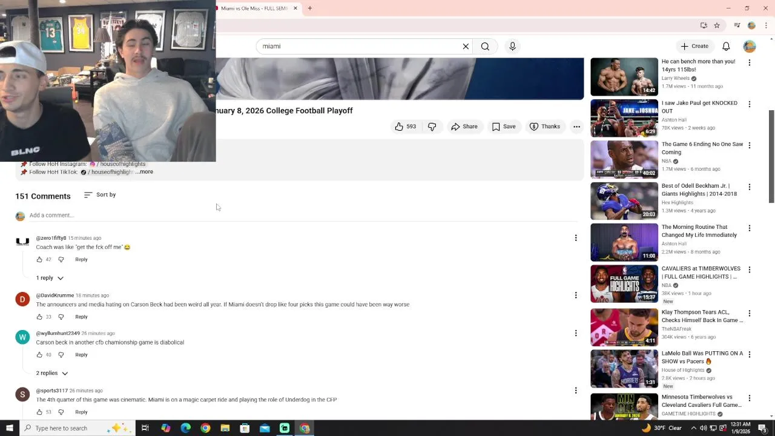The image size is (775, 436).
Task: Close the Miami vs Ole Miss tab
Action: [295, 8]
